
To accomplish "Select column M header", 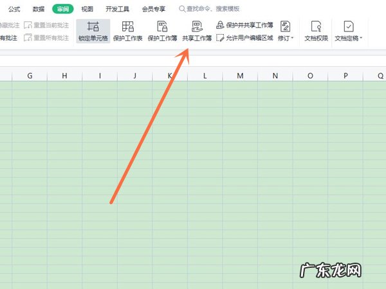I will point(240,75).
